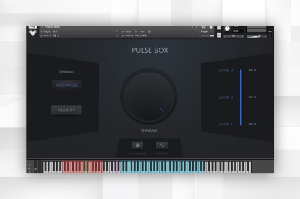Click the Tune knob in header

coord(227,29)
